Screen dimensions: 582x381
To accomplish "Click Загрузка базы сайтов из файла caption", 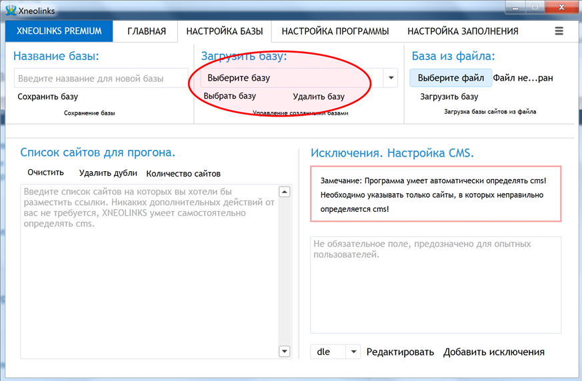I will click(x=490, y=112).
